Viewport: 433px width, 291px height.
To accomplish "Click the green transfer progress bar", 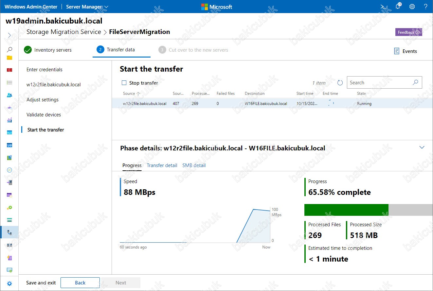I will 346,210.
